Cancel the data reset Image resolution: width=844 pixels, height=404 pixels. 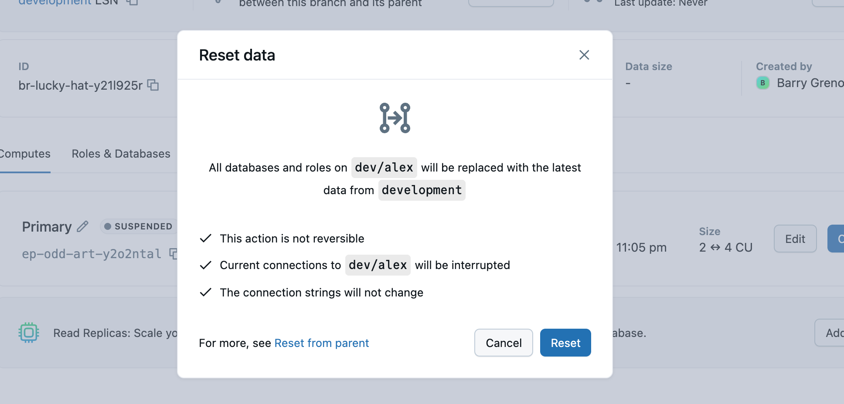pos(503,343)
